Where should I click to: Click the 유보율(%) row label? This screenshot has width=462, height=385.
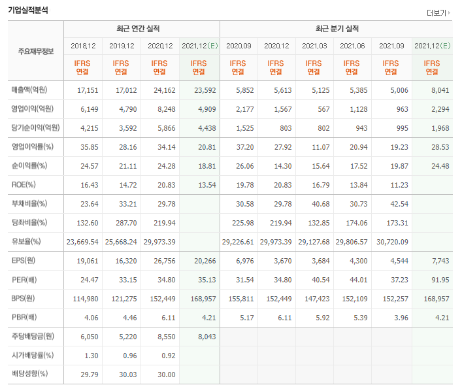pyautogui.click(x=26, y=241)
